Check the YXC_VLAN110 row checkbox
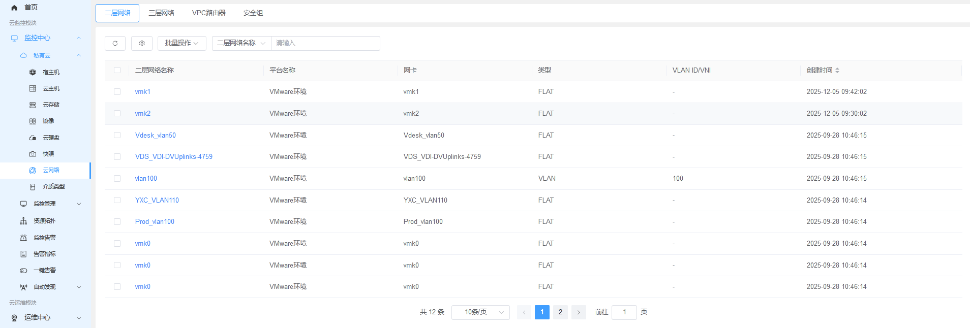The width and height of the screenshot is (970, 328). pos(117,200)
